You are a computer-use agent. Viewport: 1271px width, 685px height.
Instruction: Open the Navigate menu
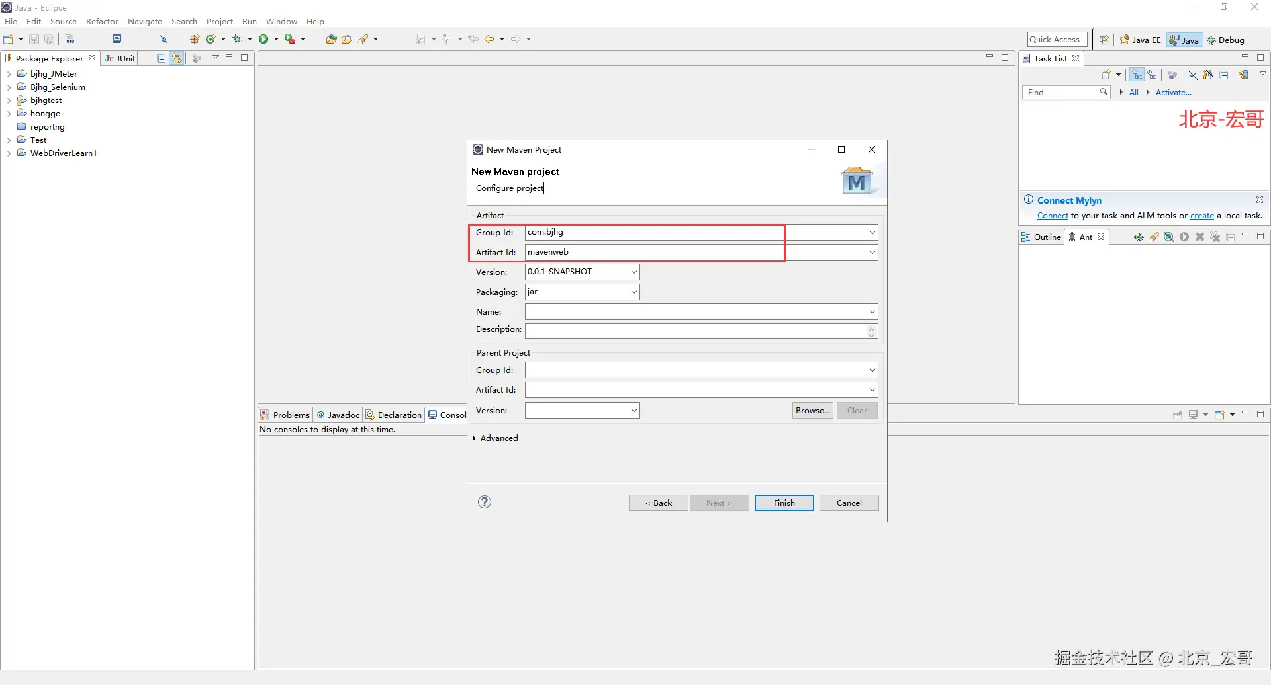tap(145, 22)
